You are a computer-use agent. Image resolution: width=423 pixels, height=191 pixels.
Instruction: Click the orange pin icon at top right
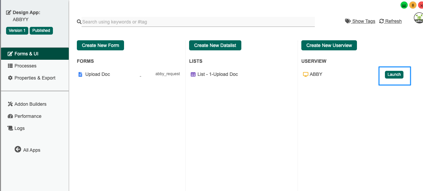413,5
